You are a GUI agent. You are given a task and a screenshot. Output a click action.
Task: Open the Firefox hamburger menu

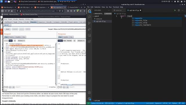pos(85,11)
